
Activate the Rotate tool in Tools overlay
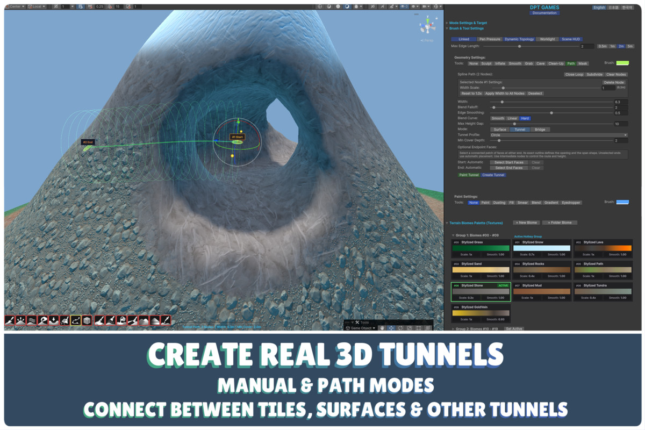400,328
